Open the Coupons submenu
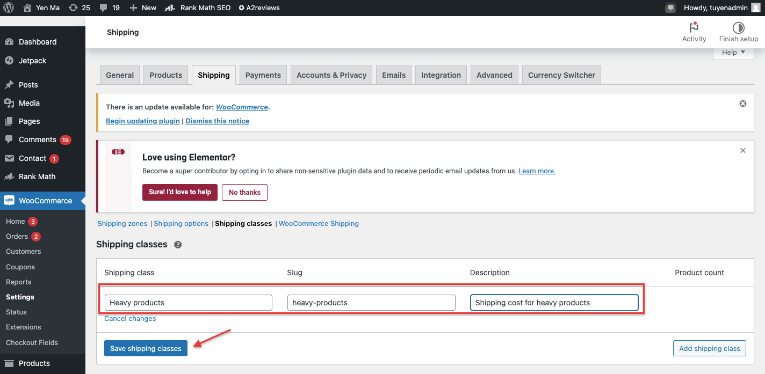The width and height of the screenshot is (765, 374). (20, 267)
